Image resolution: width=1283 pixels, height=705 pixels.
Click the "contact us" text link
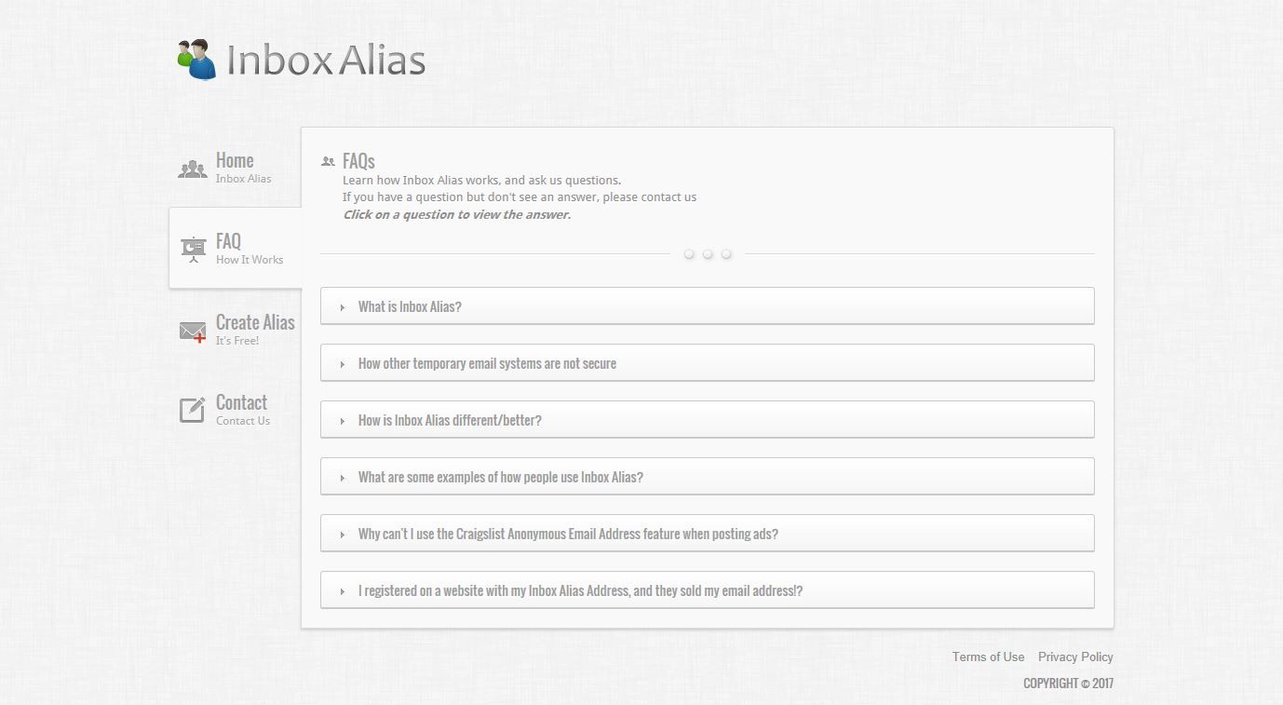672,197
